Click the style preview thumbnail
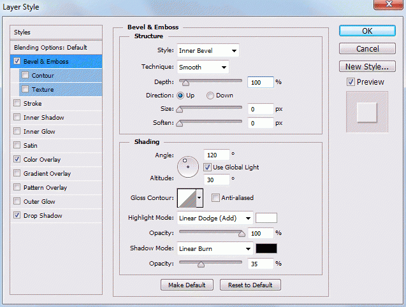The width and height of the screenshot is (406, 307). tap(367, 112)
